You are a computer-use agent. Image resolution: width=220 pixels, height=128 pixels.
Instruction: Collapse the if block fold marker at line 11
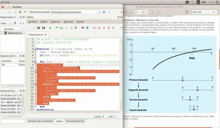tap(35, 71)
